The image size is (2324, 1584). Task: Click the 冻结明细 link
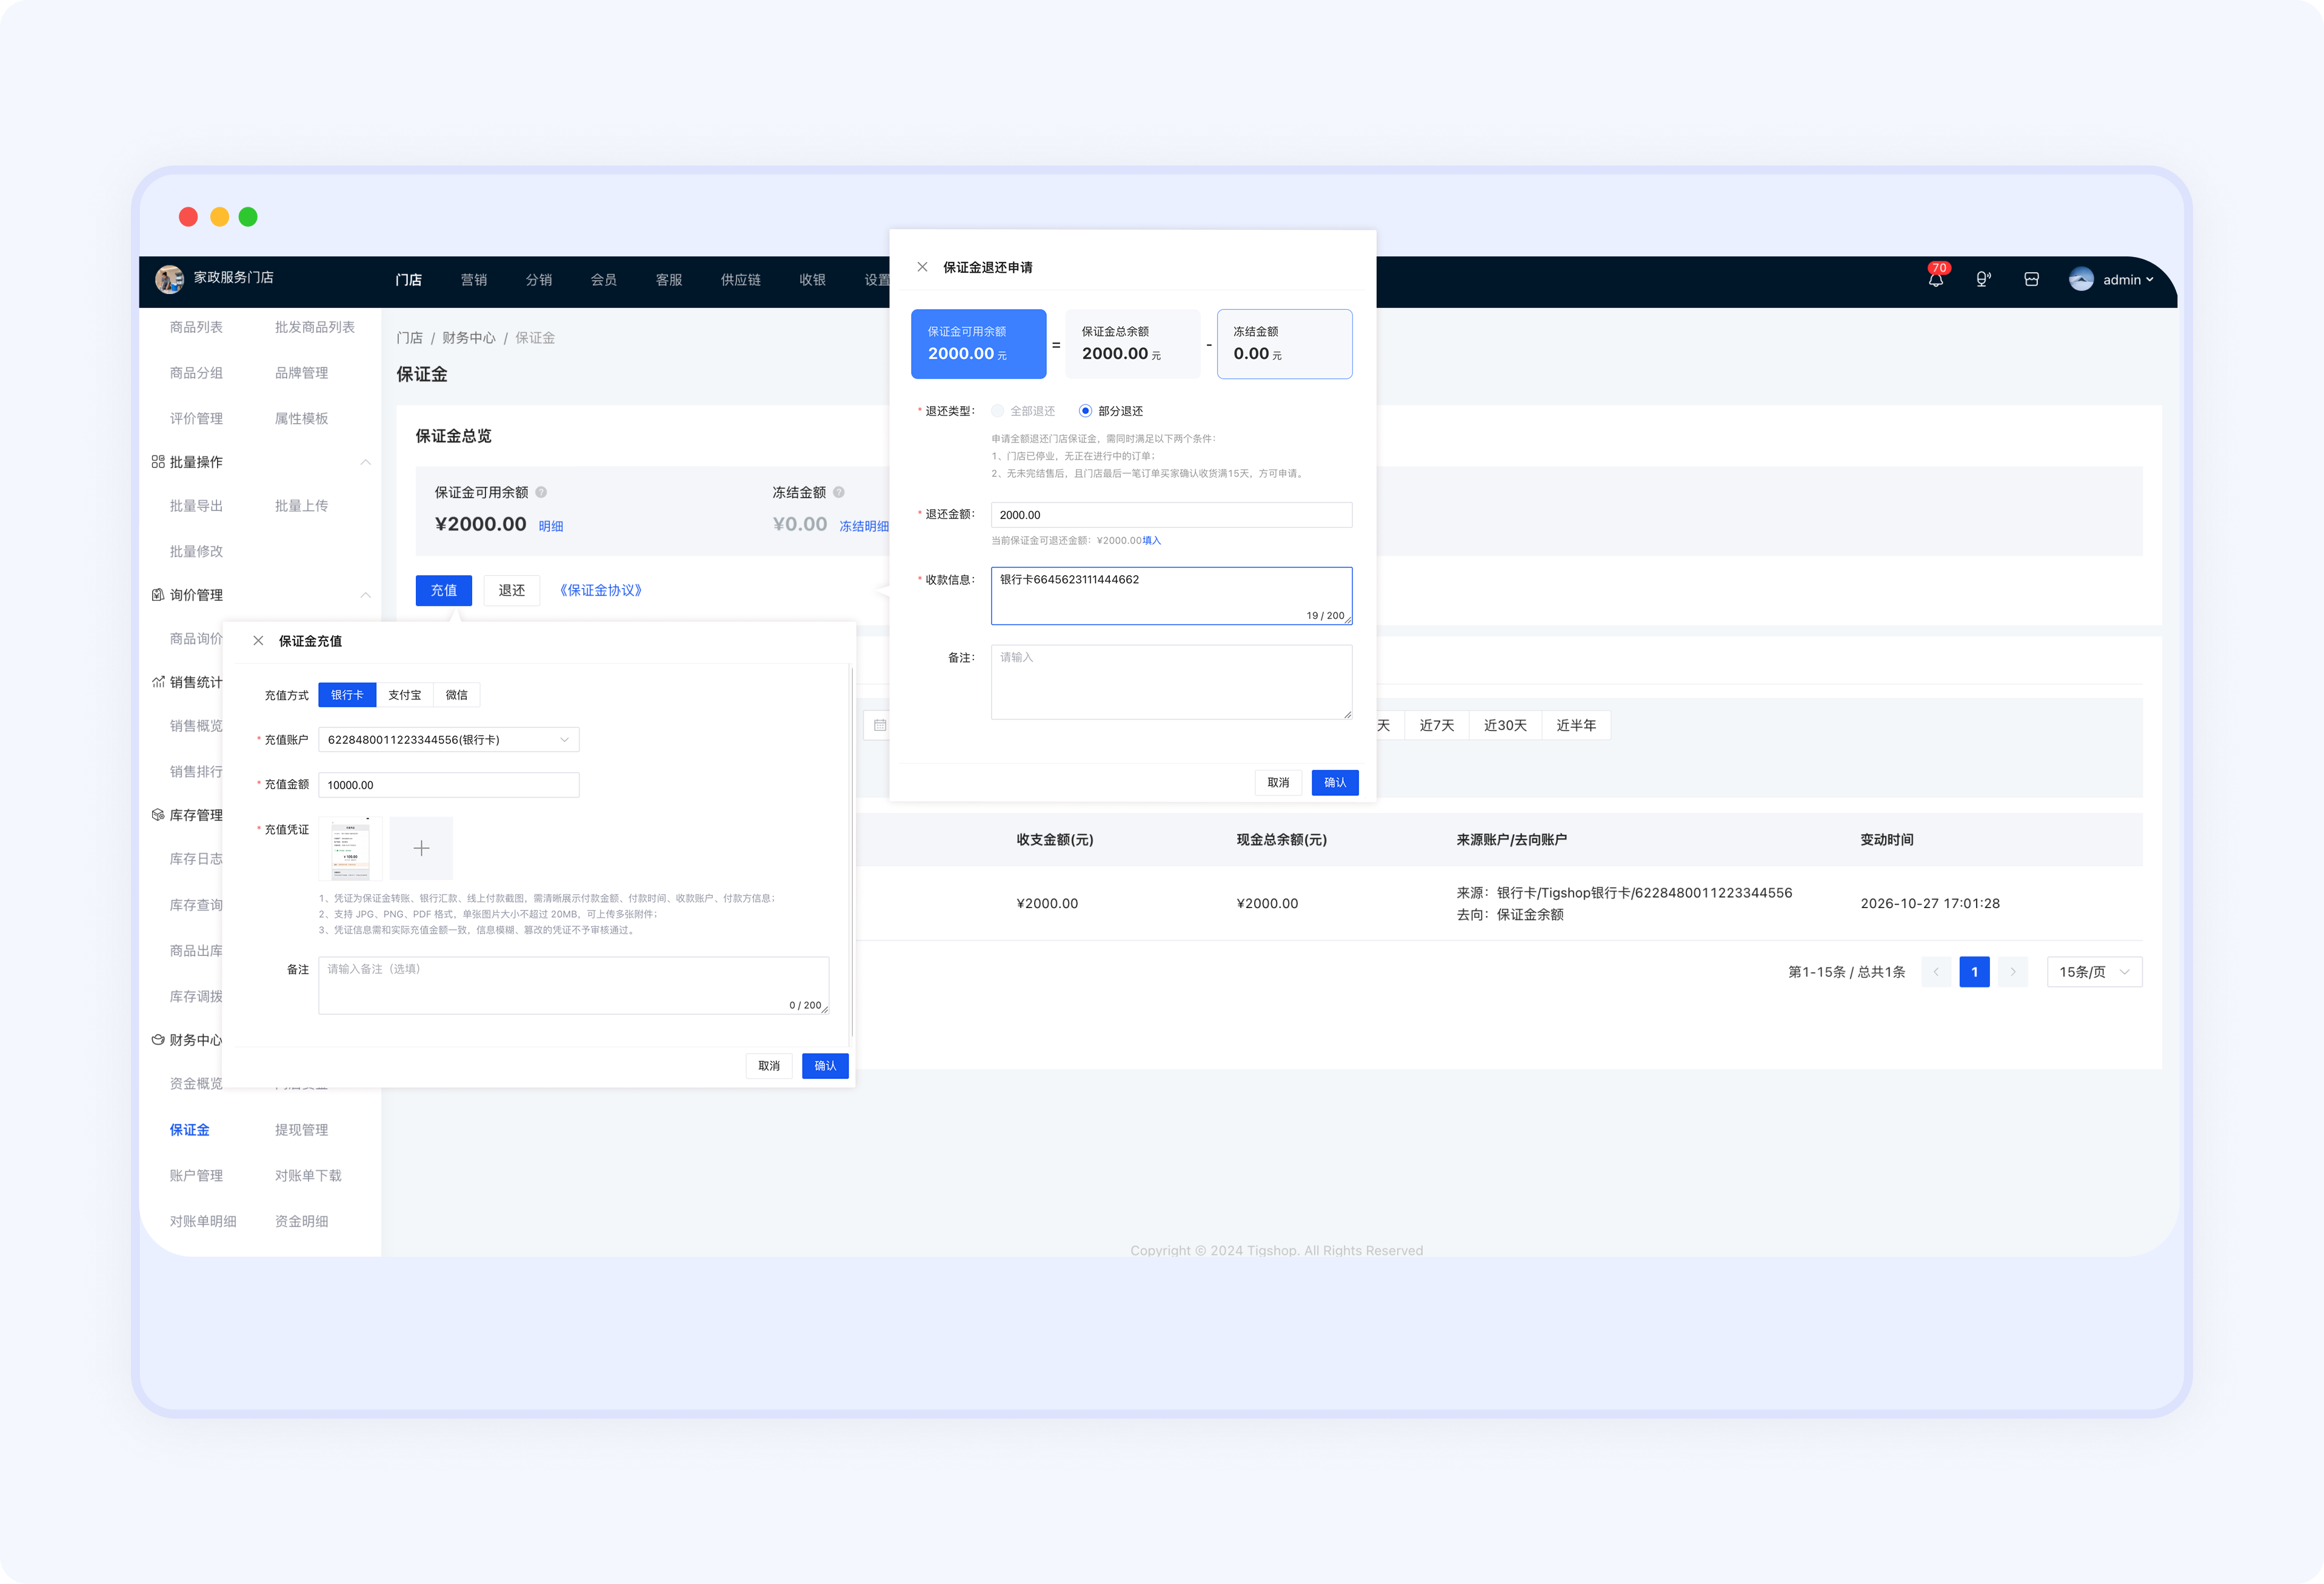coord(863,526)
